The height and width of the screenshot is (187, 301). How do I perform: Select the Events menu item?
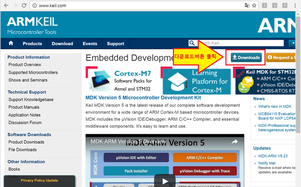pos(90,43)
